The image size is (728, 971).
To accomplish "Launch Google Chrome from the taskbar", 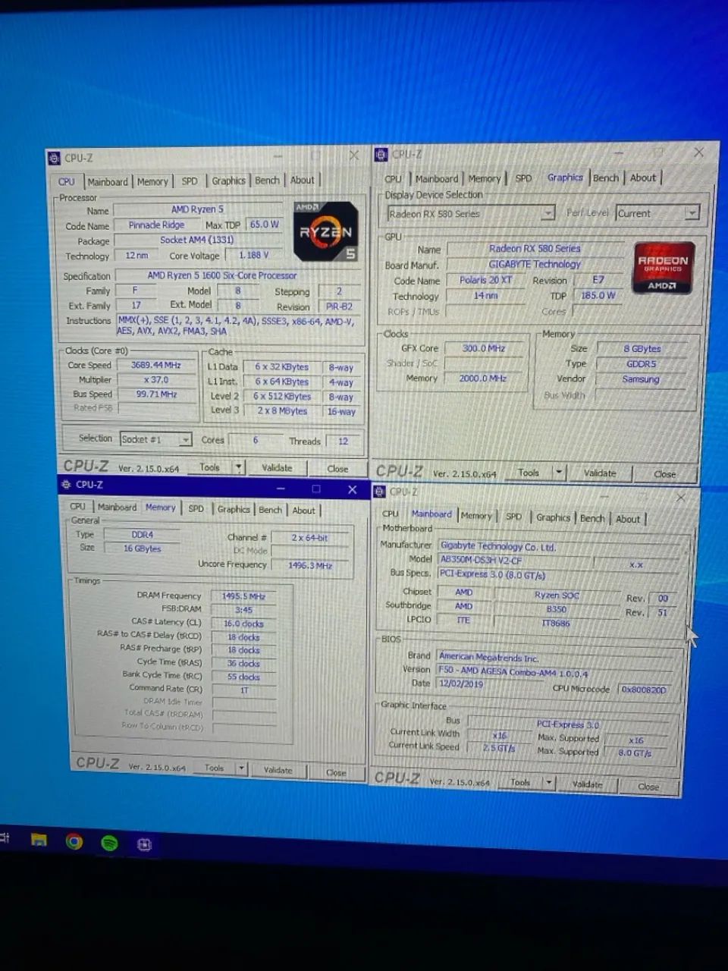I will [74, 841].
